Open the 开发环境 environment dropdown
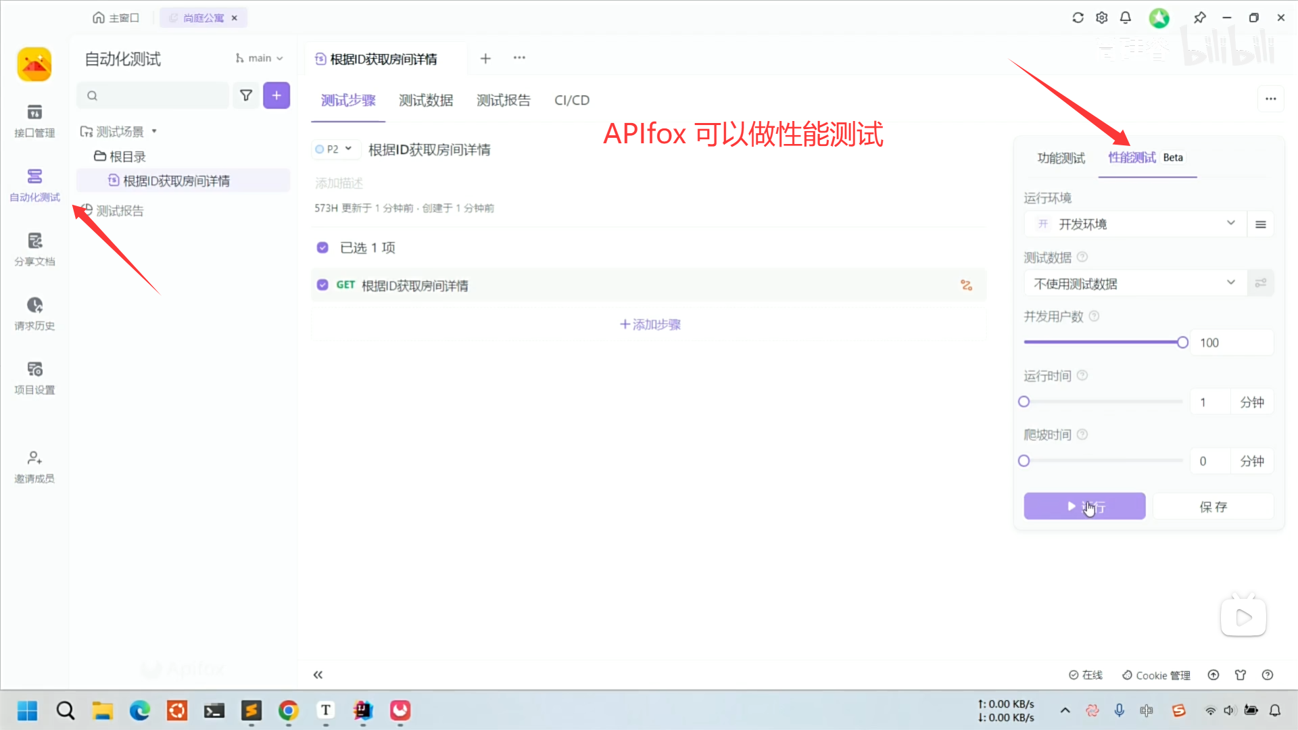Image resolution: width=1298 pixels, height=730 pixels. click(x=1136, y=224)
